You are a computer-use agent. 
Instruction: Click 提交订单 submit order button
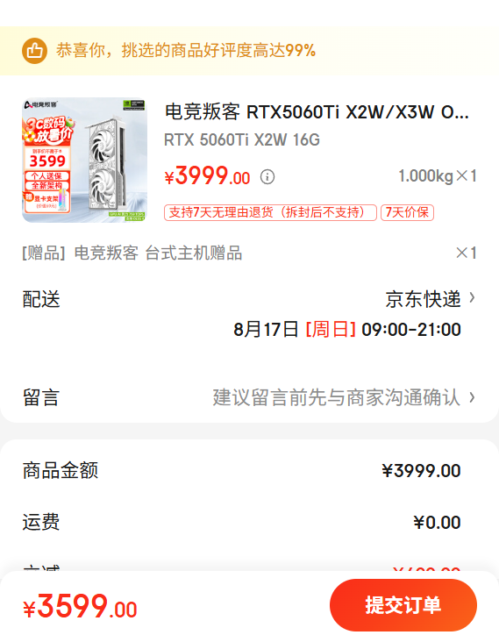click(x=403, y=605)
